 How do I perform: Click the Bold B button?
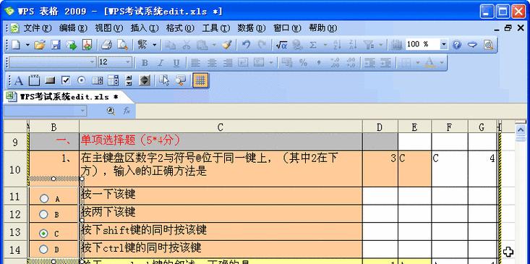[x=145, y=63]
